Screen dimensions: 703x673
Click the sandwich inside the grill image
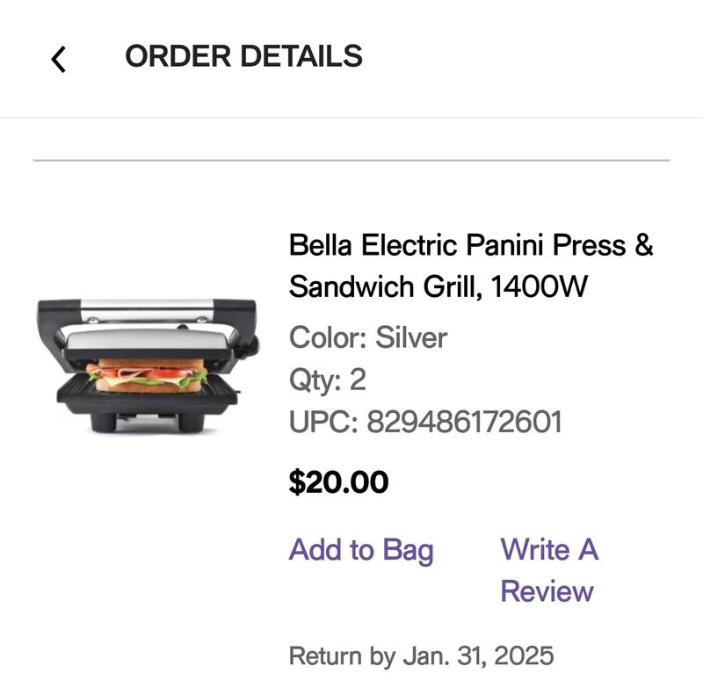click(149, 376)
